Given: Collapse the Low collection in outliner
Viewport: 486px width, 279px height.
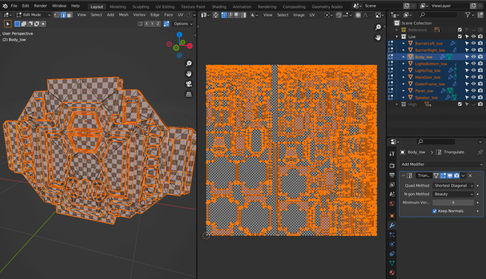Looking at the screenshot, I should point(397,37).
